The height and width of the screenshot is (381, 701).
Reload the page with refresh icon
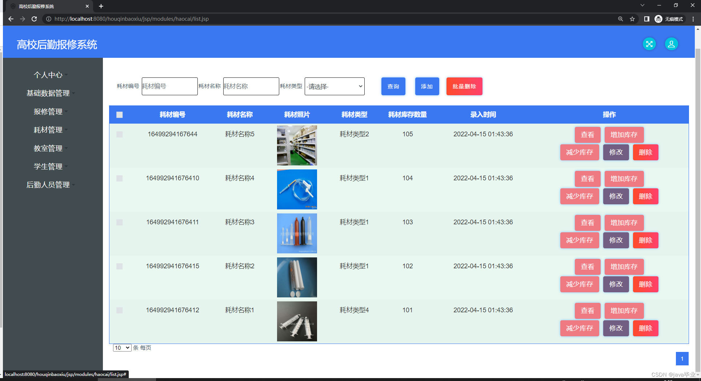click(x=34, y=19)
